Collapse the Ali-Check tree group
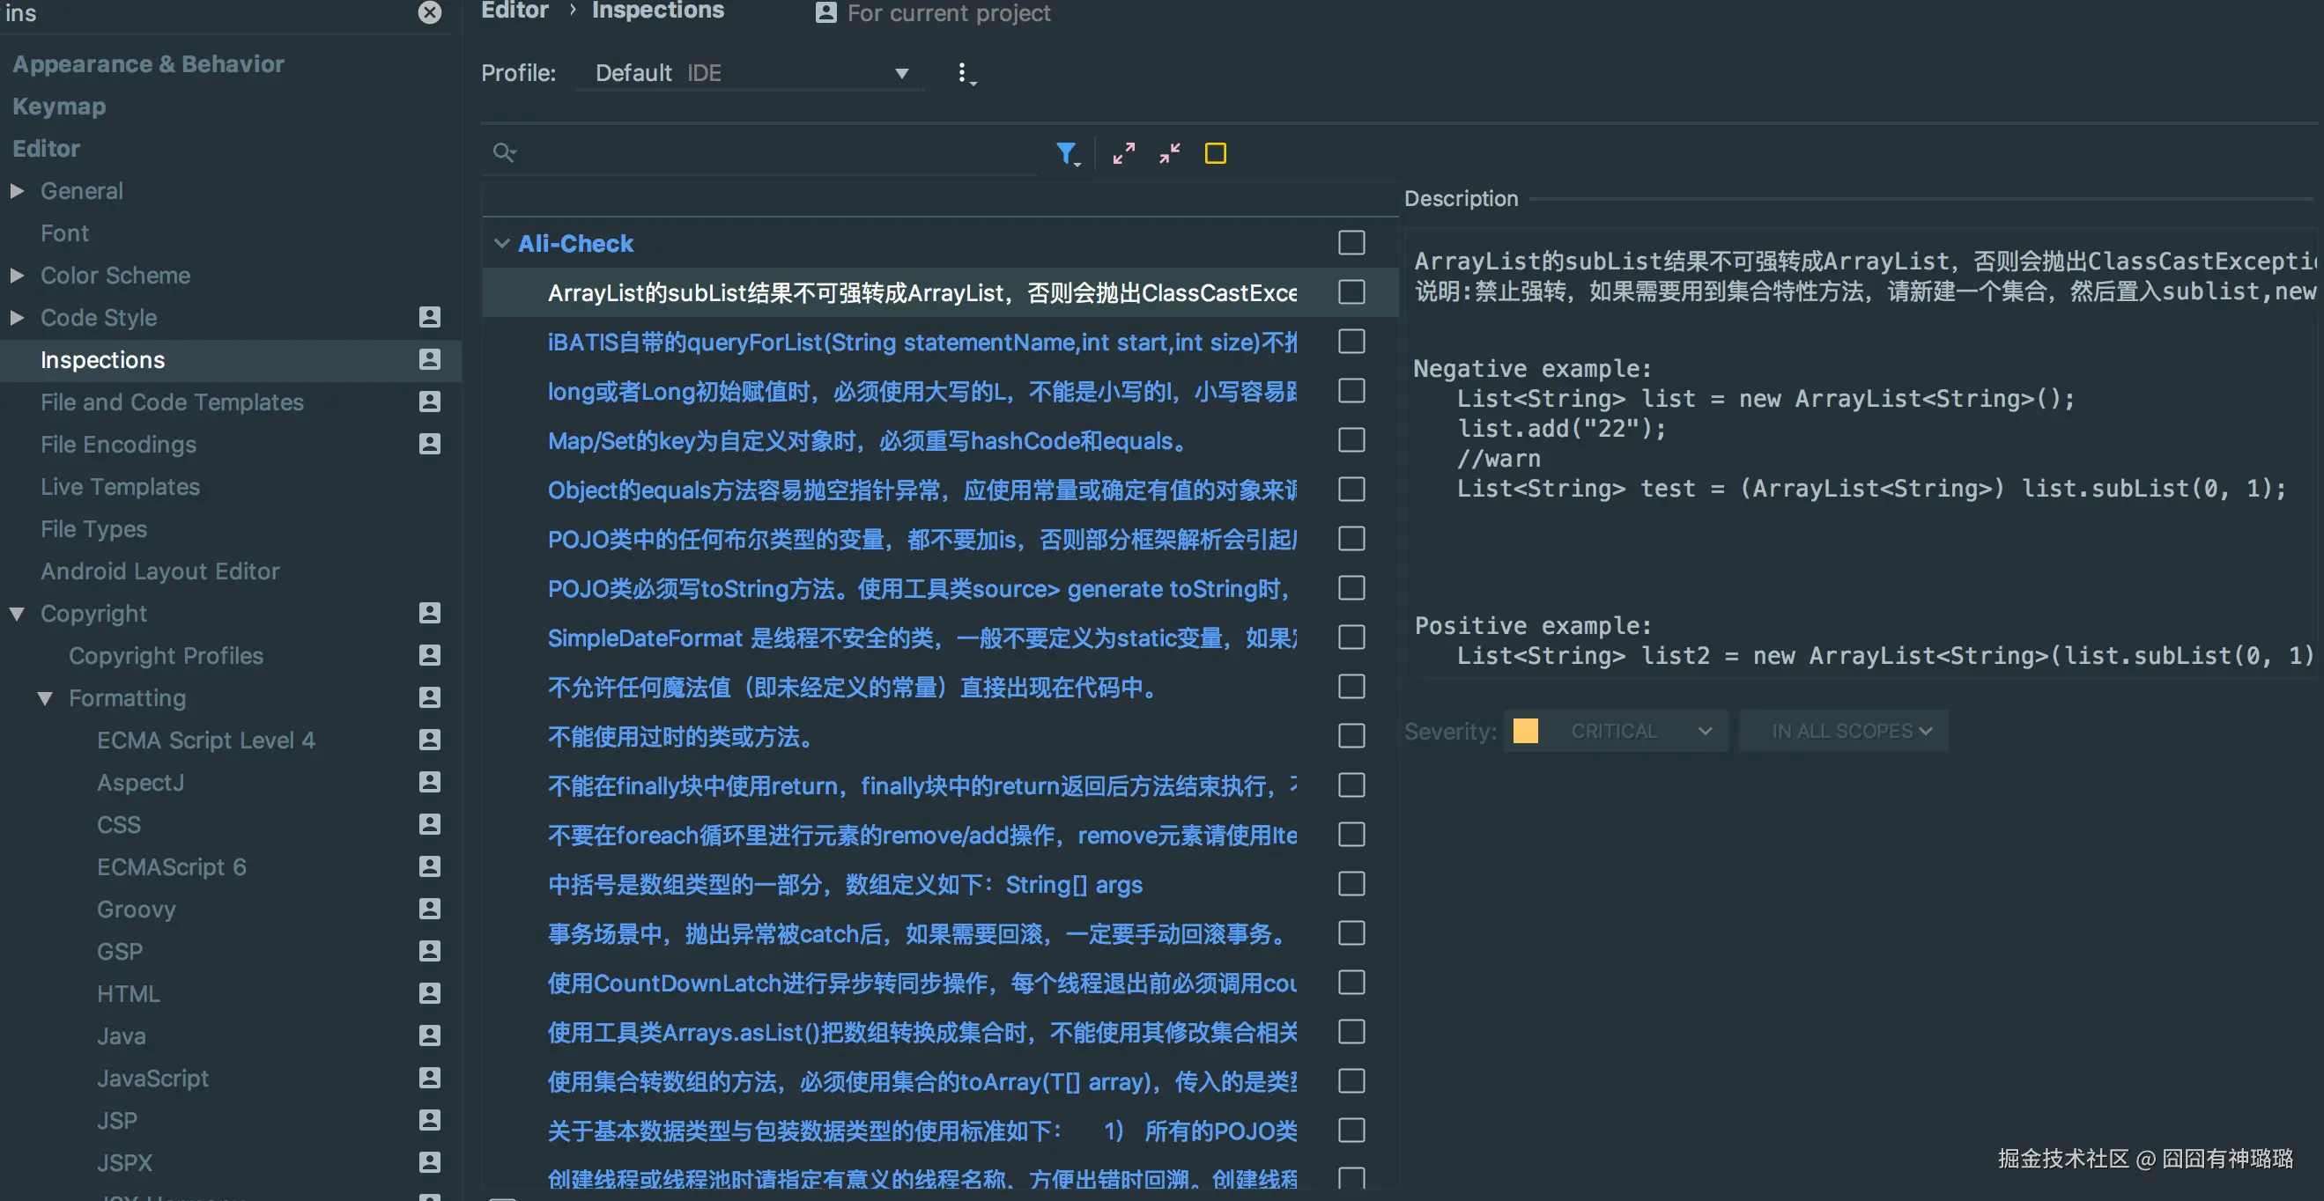Viewport: 2324px width, 1201px height. (x=501, y=243)
